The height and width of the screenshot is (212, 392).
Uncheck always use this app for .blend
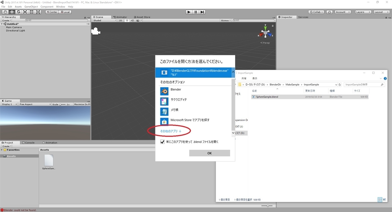162,142
